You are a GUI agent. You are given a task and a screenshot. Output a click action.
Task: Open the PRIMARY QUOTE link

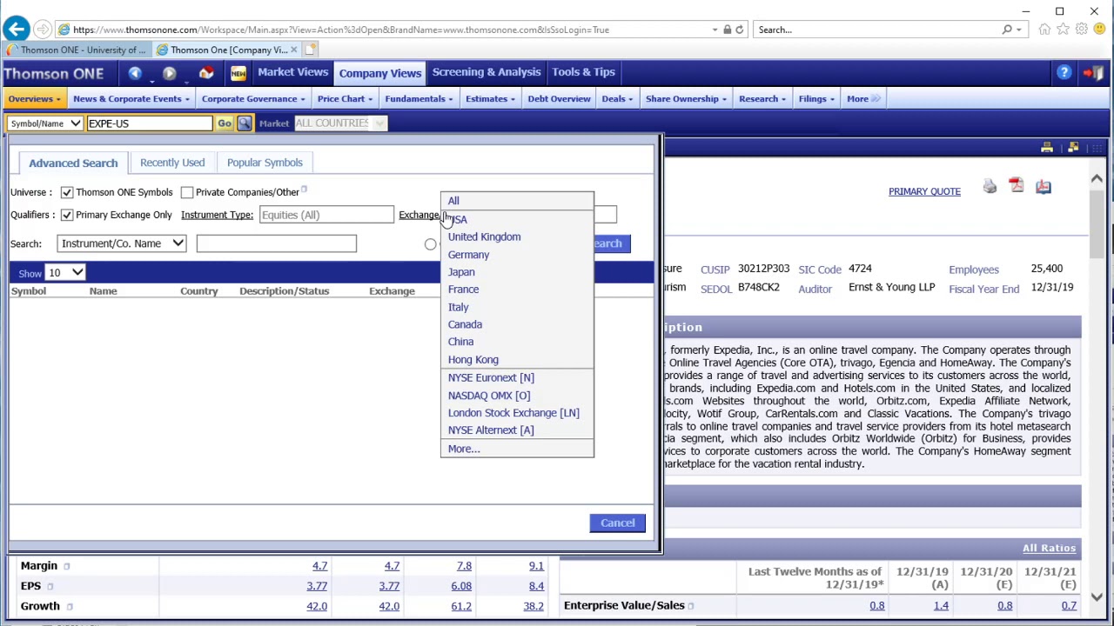pos(924,191)
